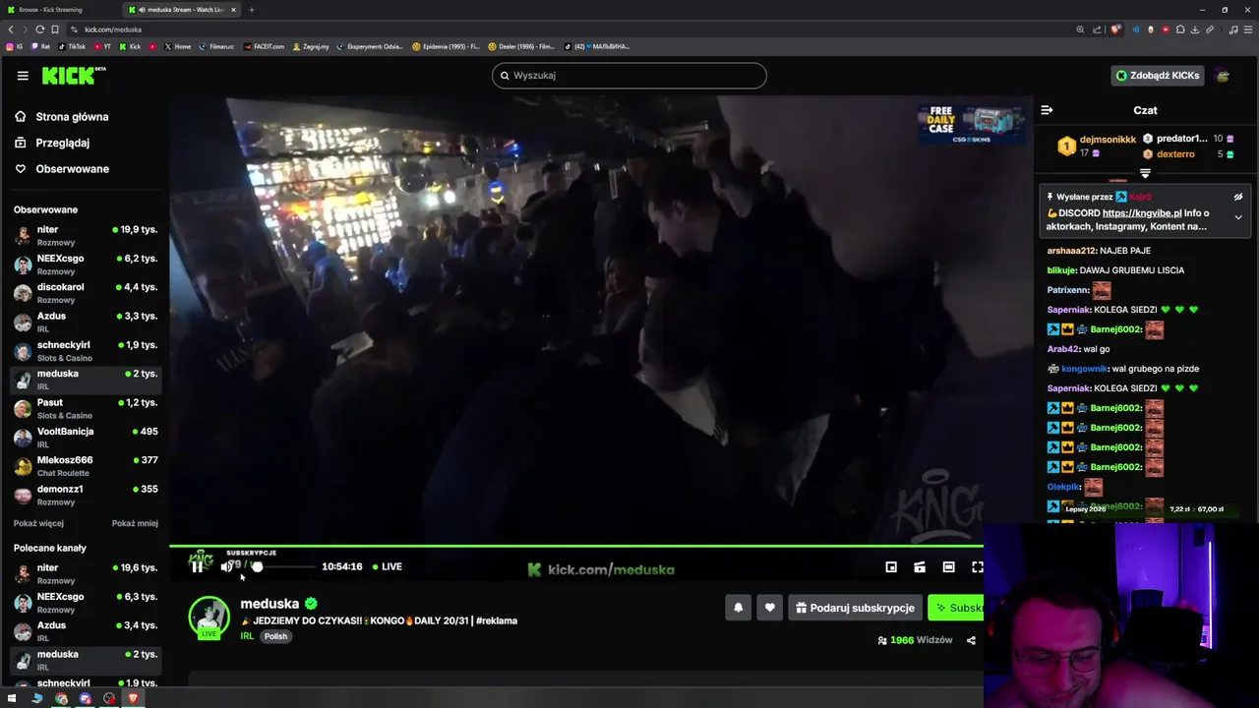Open demonzz1 channel
The image size is (1259, 708).
pos(86,495)
